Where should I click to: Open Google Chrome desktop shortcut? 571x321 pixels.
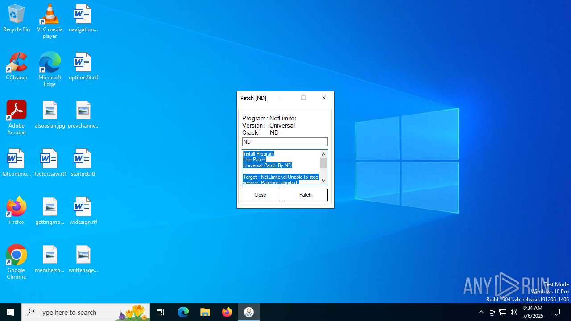pyautogui.click(x=17, y=262)
